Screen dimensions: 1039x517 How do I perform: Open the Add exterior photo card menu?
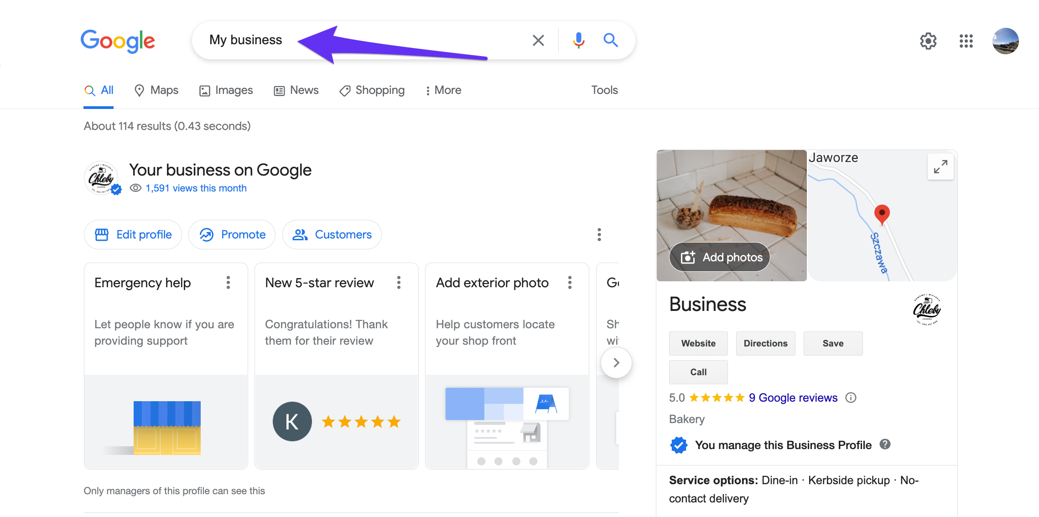(570, 283)
